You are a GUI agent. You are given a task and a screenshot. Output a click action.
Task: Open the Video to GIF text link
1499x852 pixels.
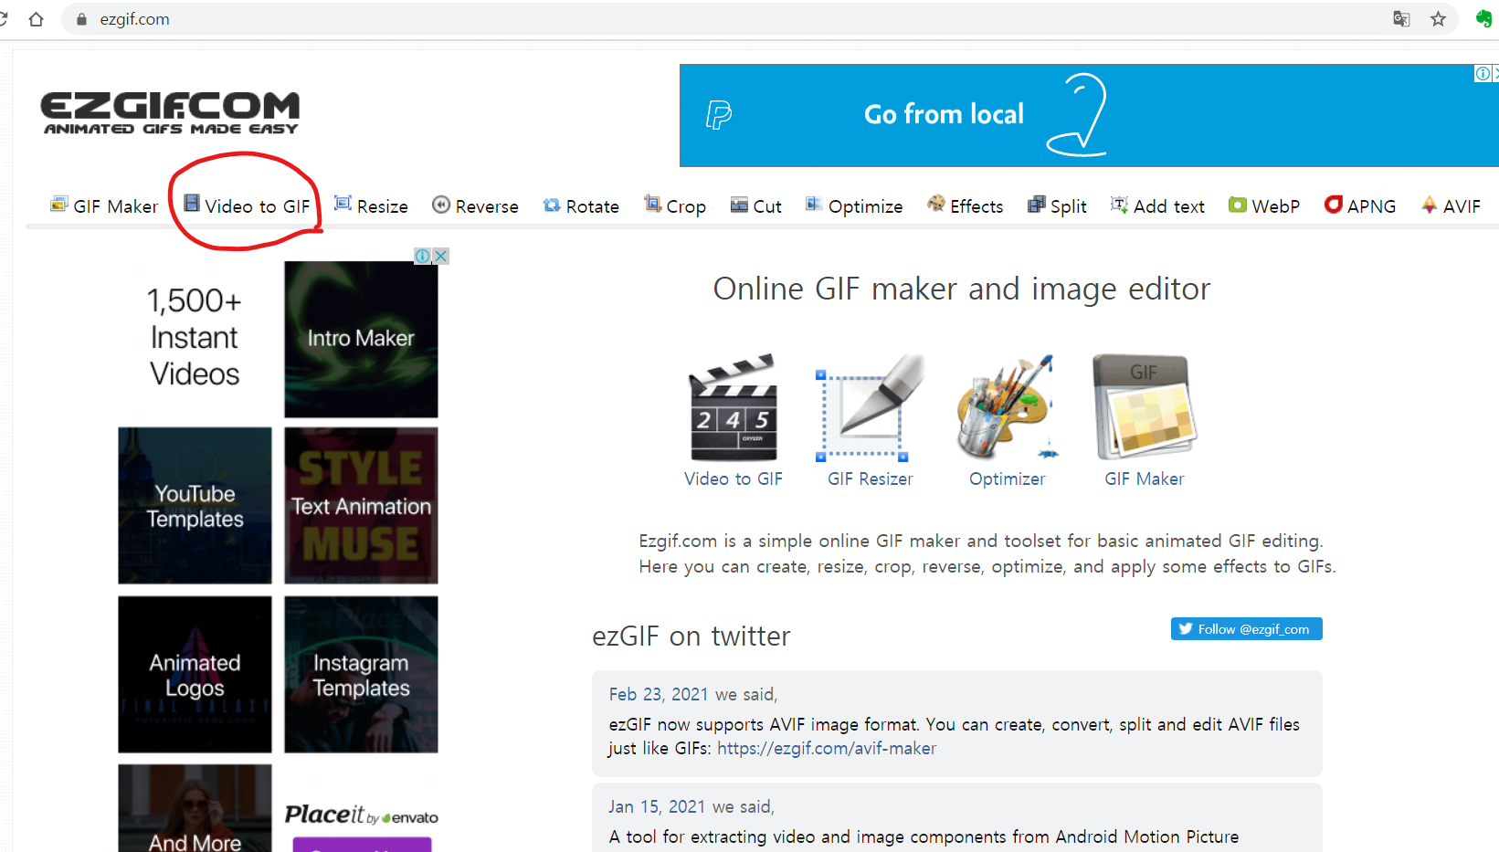[734, 479]
